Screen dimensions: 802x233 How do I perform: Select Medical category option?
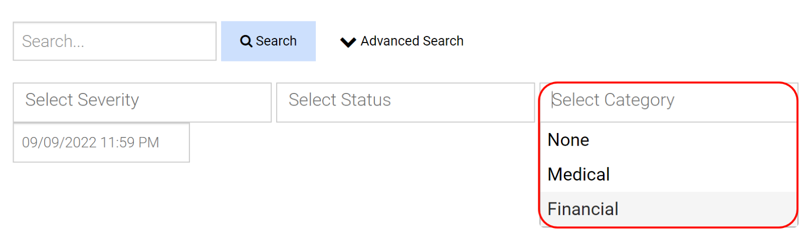pyautogui.click(x=578, y=174)
